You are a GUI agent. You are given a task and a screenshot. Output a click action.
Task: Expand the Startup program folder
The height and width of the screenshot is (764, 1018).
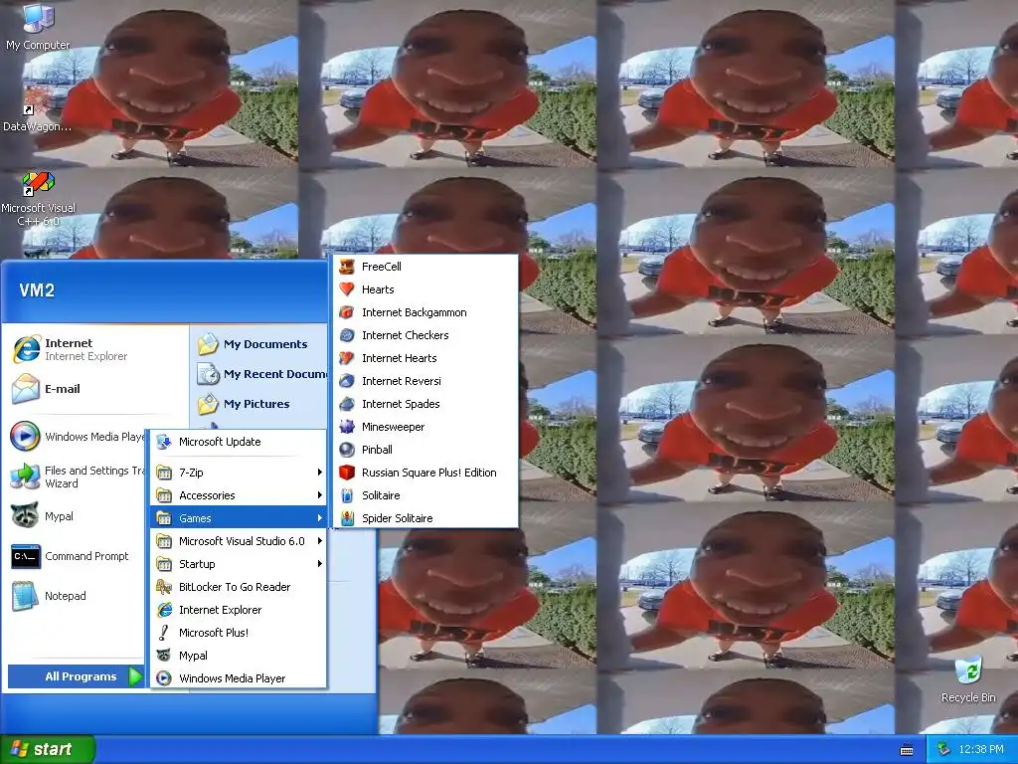tap(239, 564)
